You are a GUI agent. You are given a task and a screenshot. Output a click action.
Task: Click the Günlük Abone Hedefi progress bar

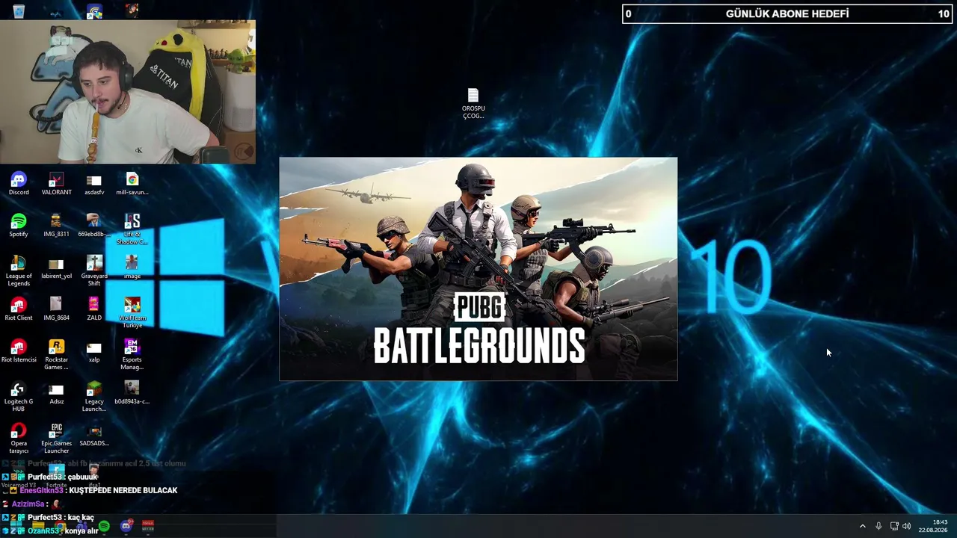[x=788, y=13]
